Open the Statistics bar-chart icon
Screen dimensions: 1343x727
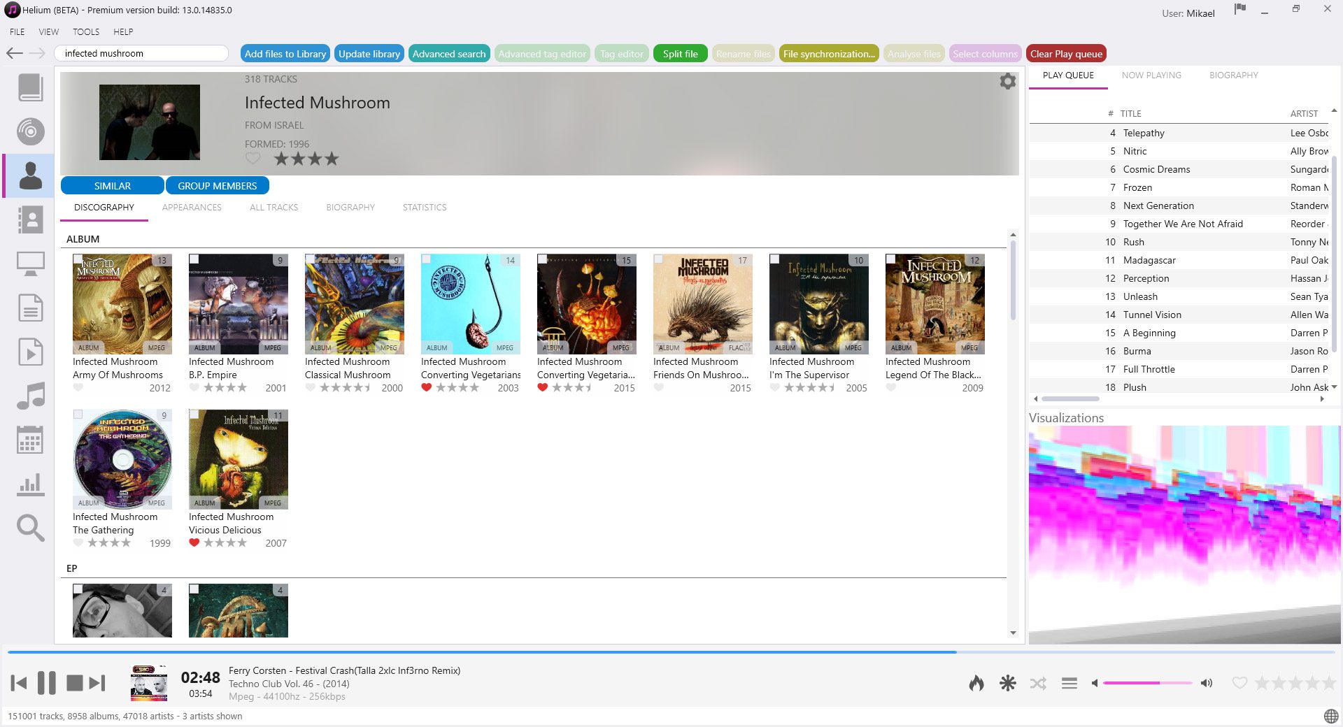click(30, 483)
